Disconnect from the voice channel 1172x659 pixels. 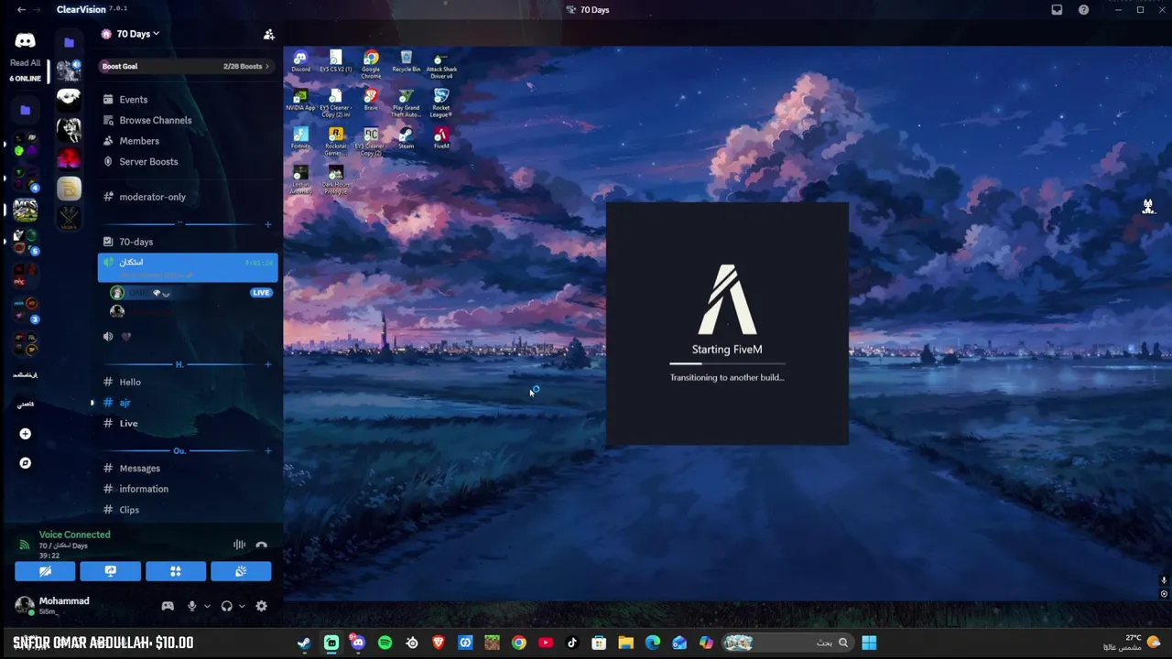[x=261, y=545]
